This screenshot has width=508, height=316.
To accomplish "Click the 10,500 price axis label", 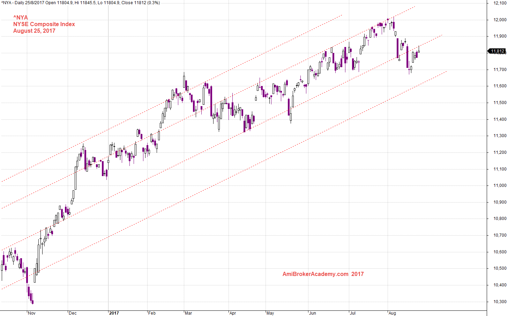I will pyautogui.click(x=500, y=268).
